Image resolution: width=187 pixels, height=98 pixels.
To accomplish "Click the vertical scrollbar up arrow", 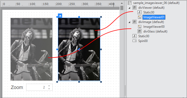I will 122,3.
